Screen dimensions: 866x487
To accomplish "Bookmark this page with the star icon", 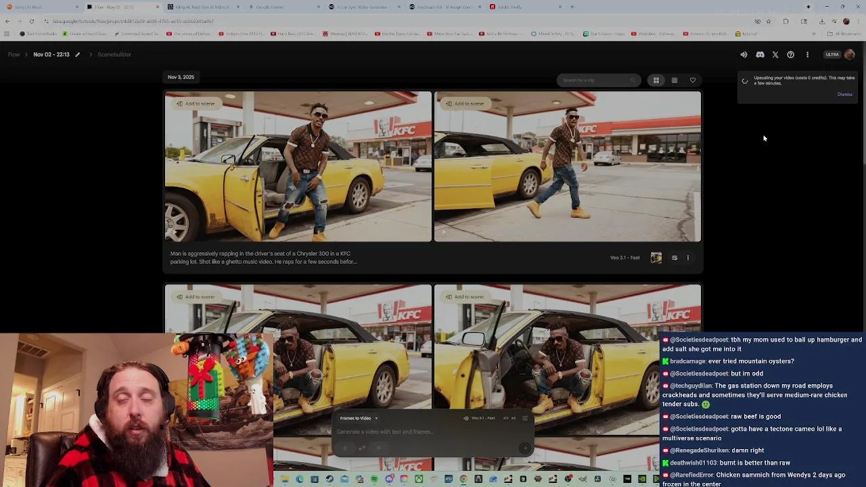I will point(769,21).
